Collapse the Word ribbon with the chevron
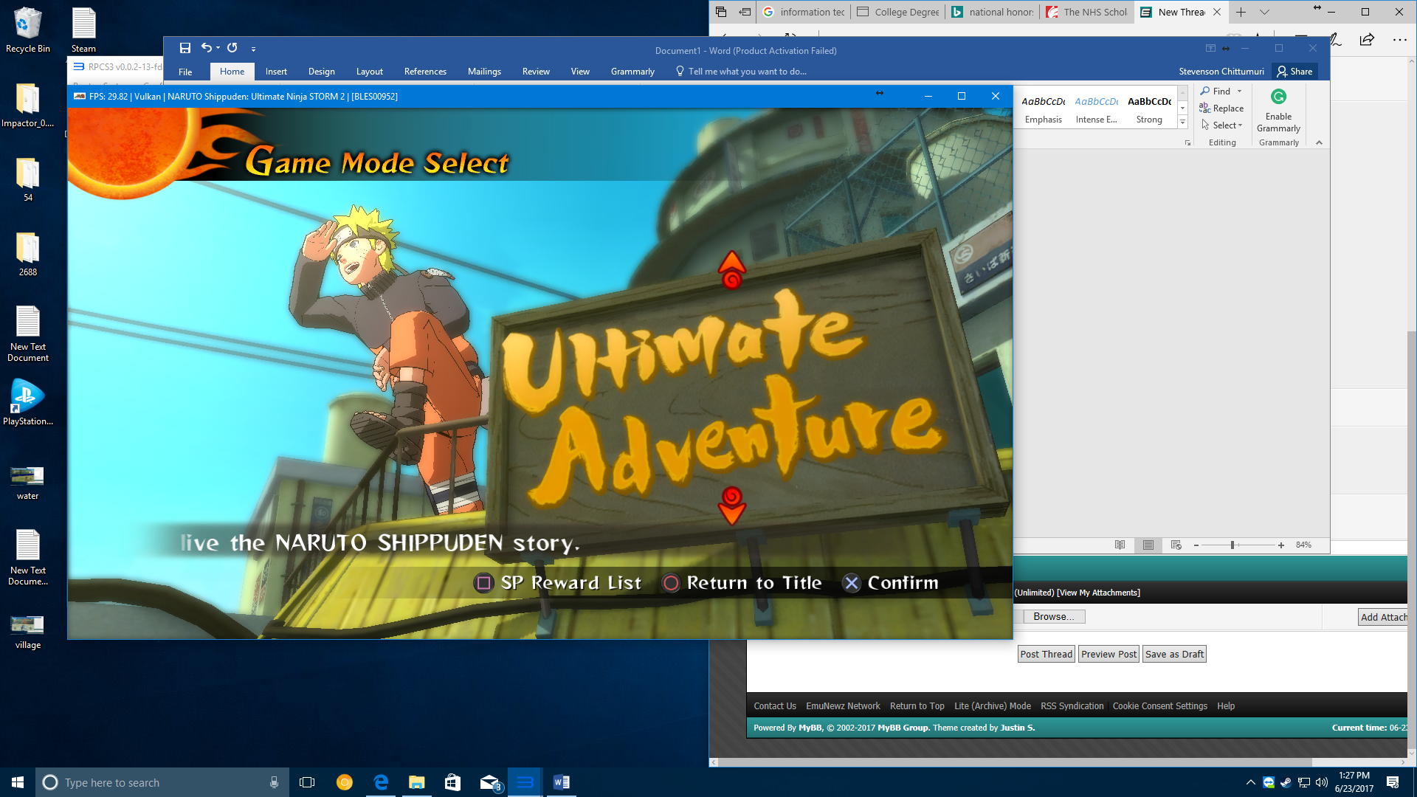Image resolution: width=1417 pixels, height=797 pixels. pos(1319,142)
